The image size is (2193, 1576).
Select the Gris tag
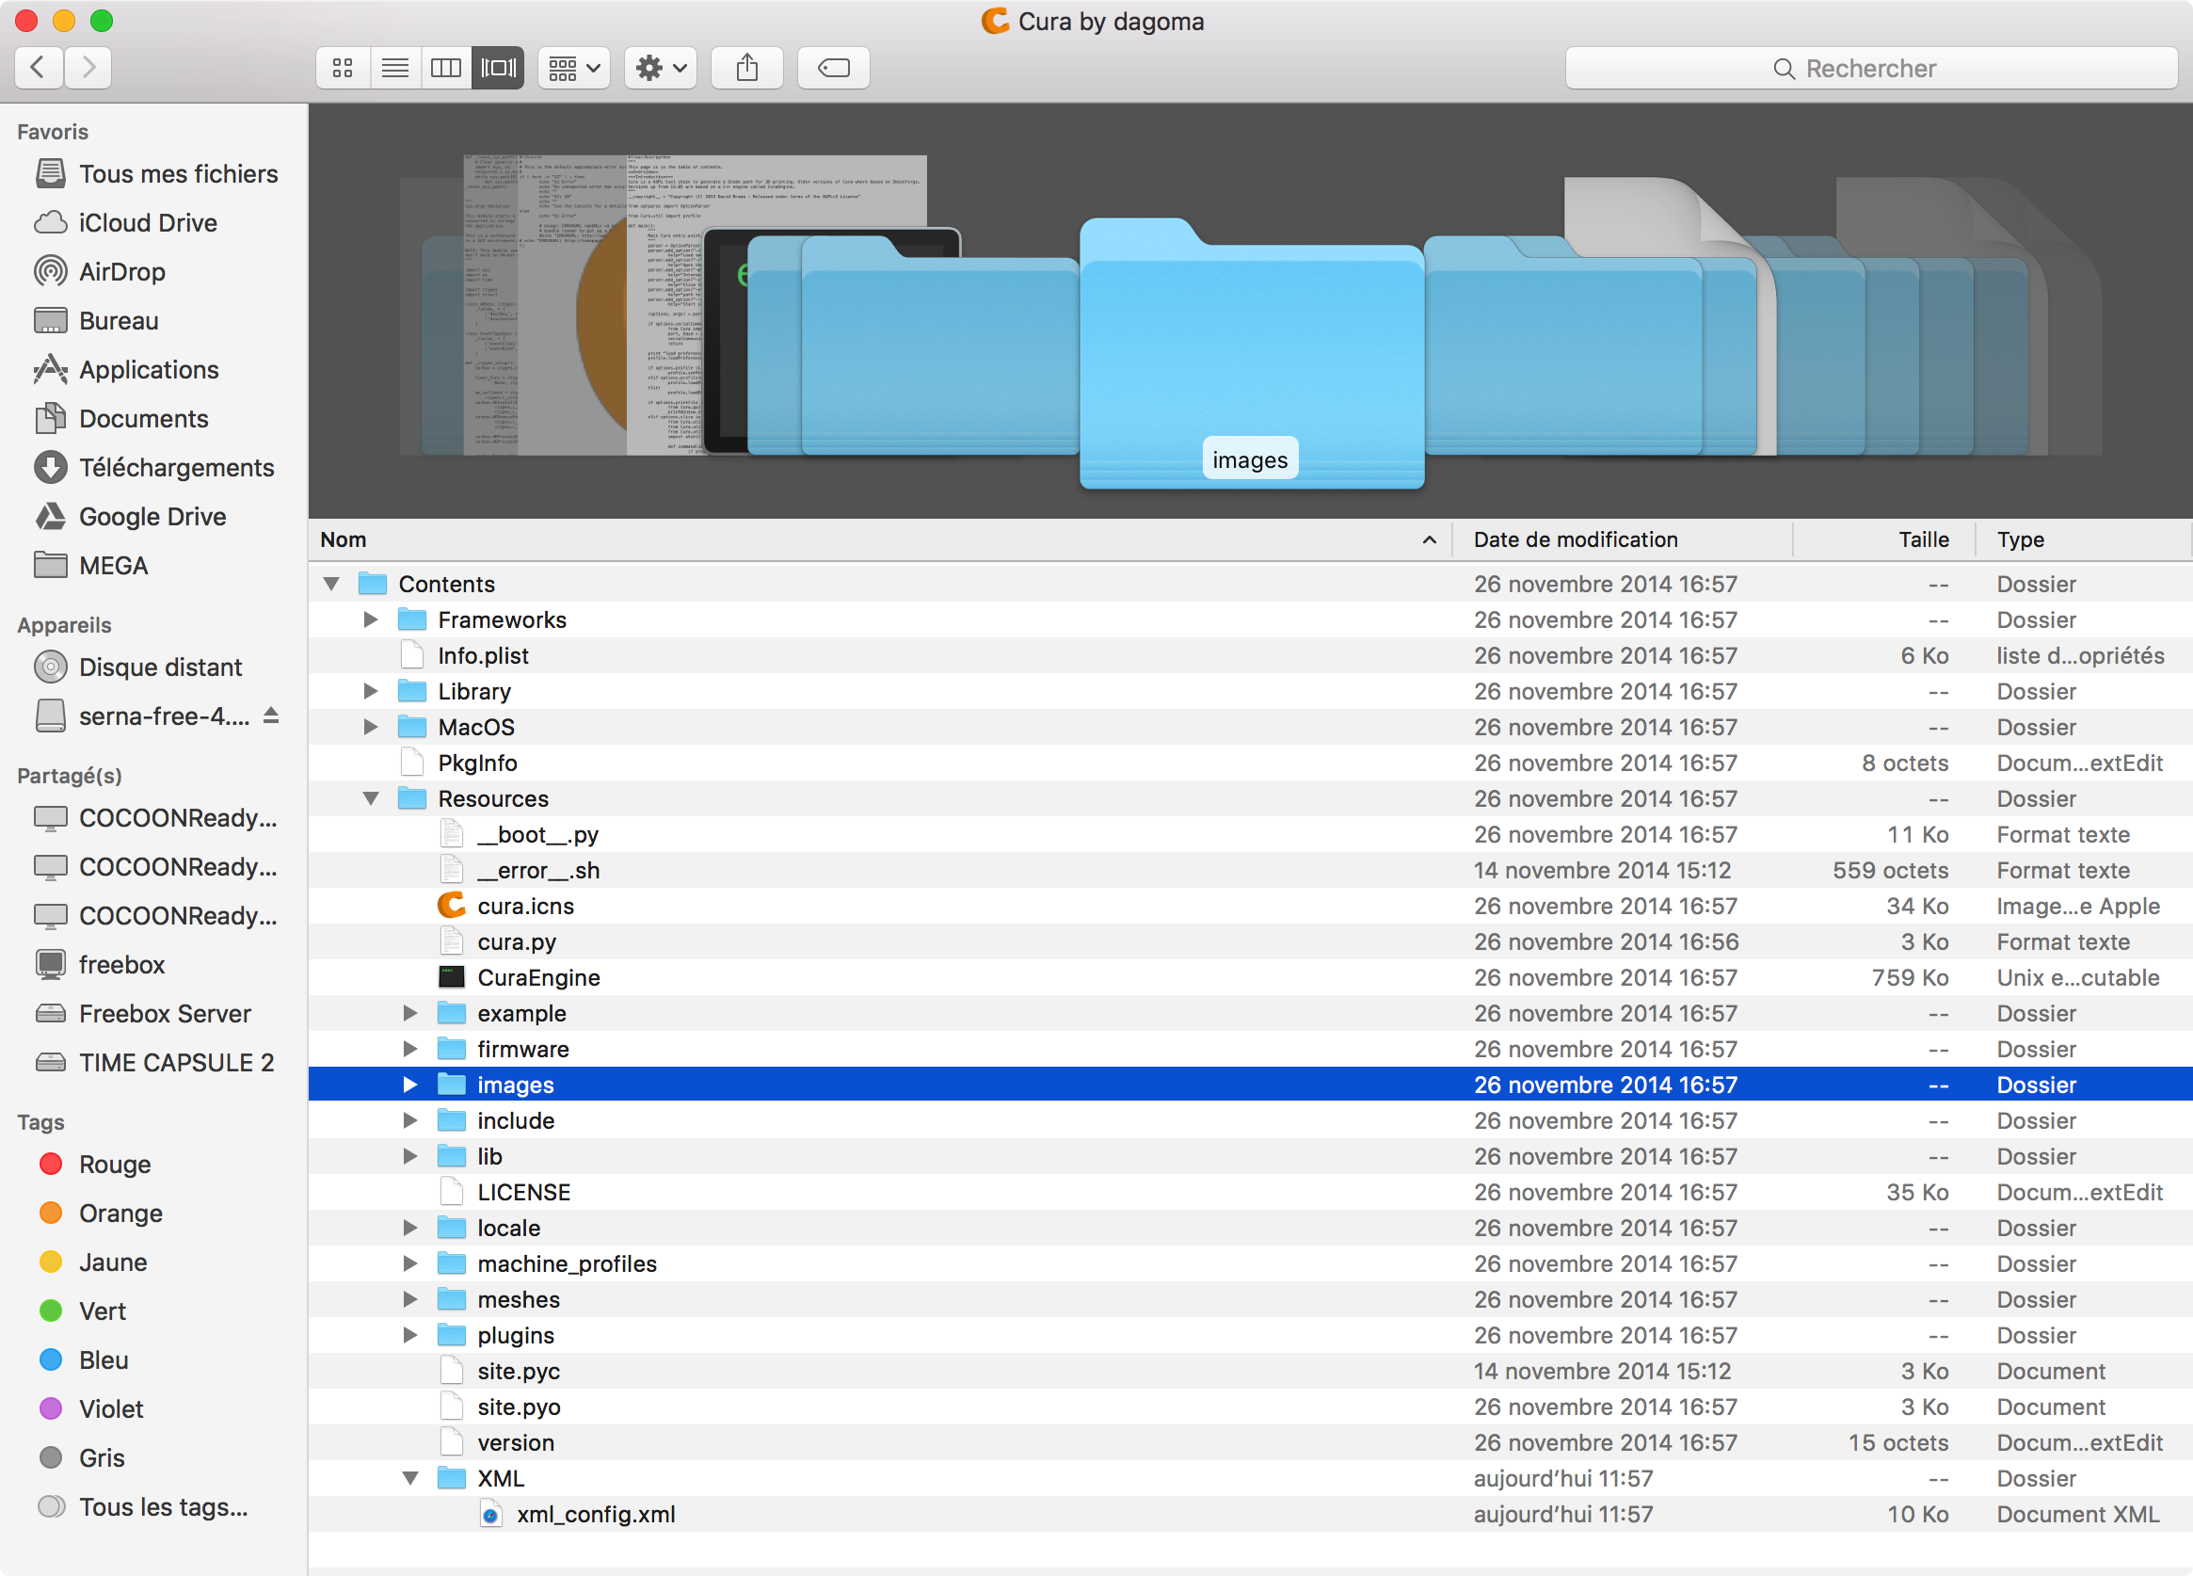pyautogui.click(x=81, y=1458)
